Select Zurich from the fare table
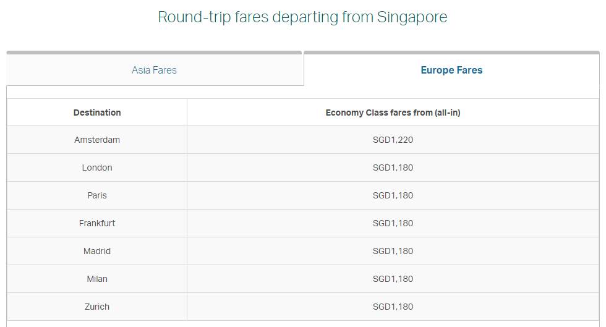606x327 pixels. pyautogui.click(x=97, y=307)
